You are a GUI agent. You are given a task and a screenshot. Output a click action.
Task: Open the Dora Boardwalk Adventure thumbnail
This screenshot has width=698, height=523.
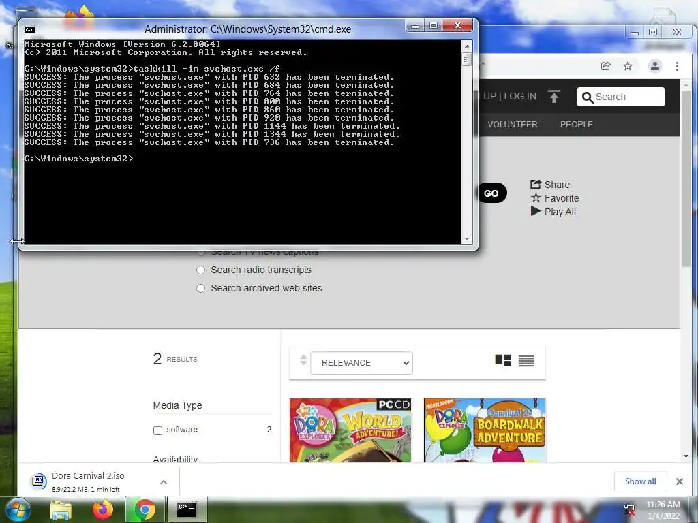click(x=485, y=430)
